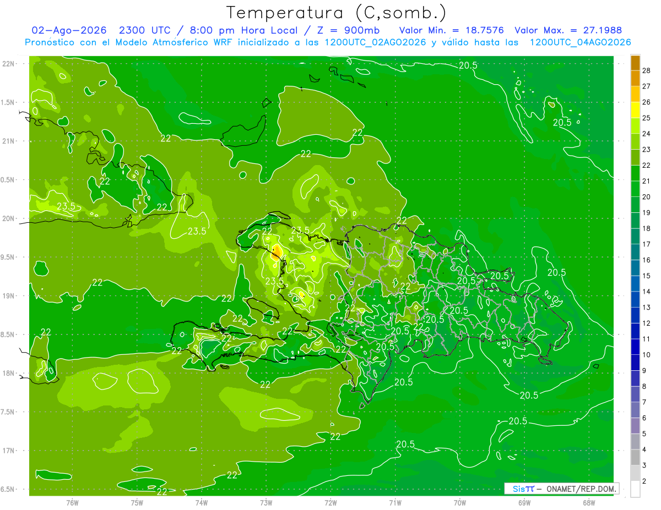Click color scale label "6"

(644, 418)
